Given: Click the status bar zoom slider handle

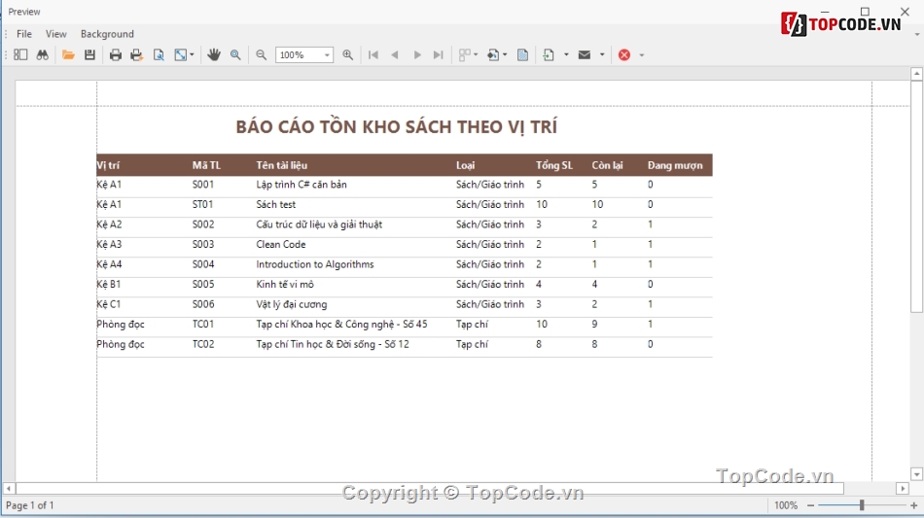Looking at the screenshot, I should (x=862, y=505).
